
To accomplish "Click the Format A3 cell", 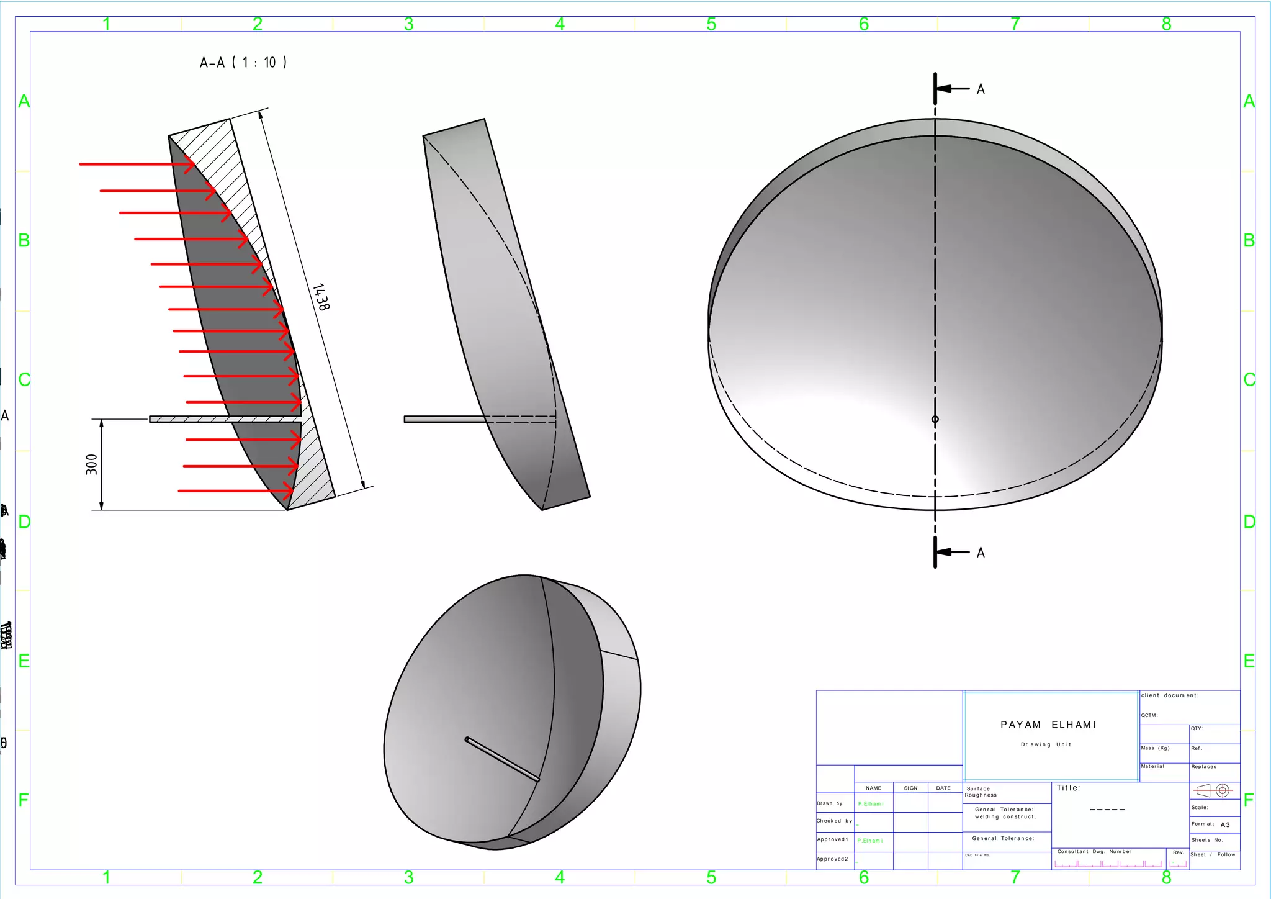I will tap(1214, 824).
